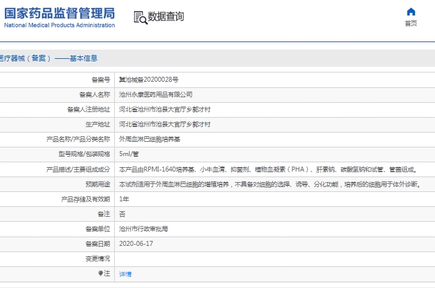
Task: Open the National Medical Products Administration logo
Action: pyautogui.click(x=60, y=18)
